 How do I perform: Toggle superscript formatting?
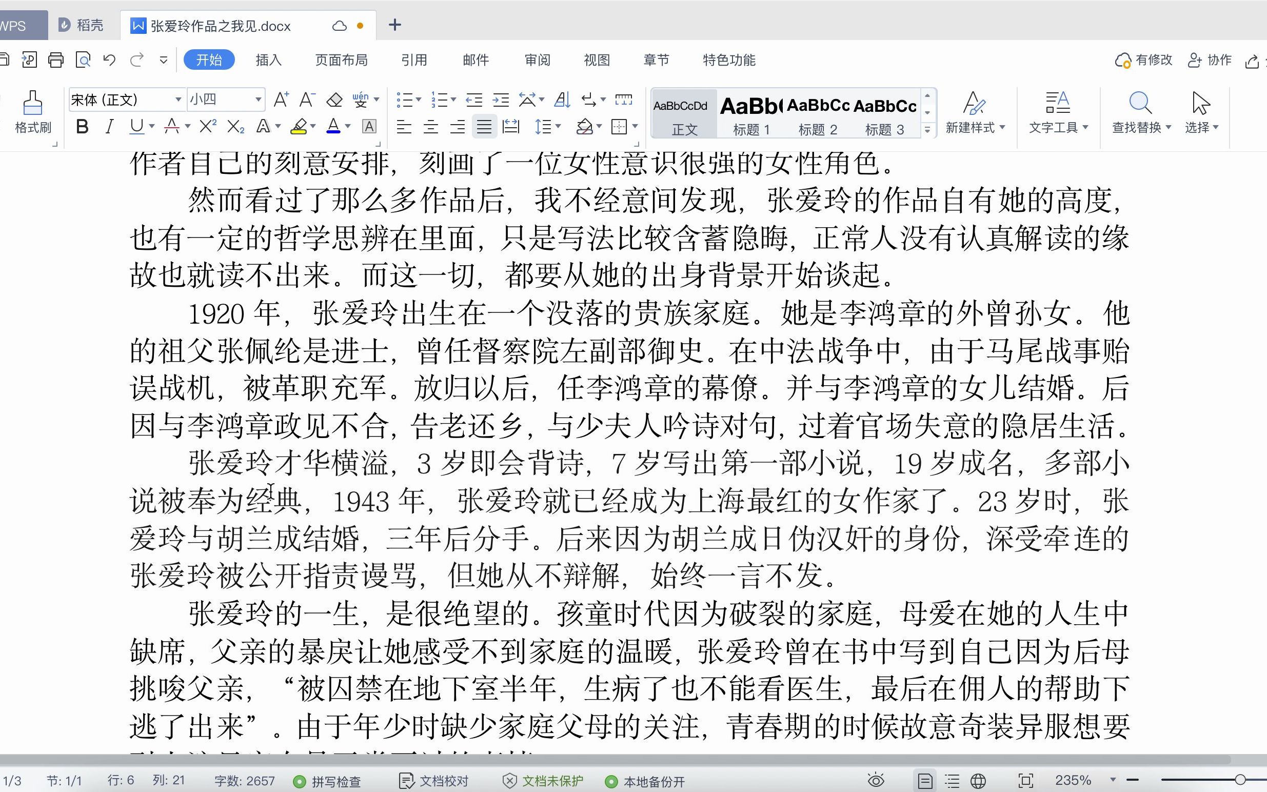click(x=208, y=127)
